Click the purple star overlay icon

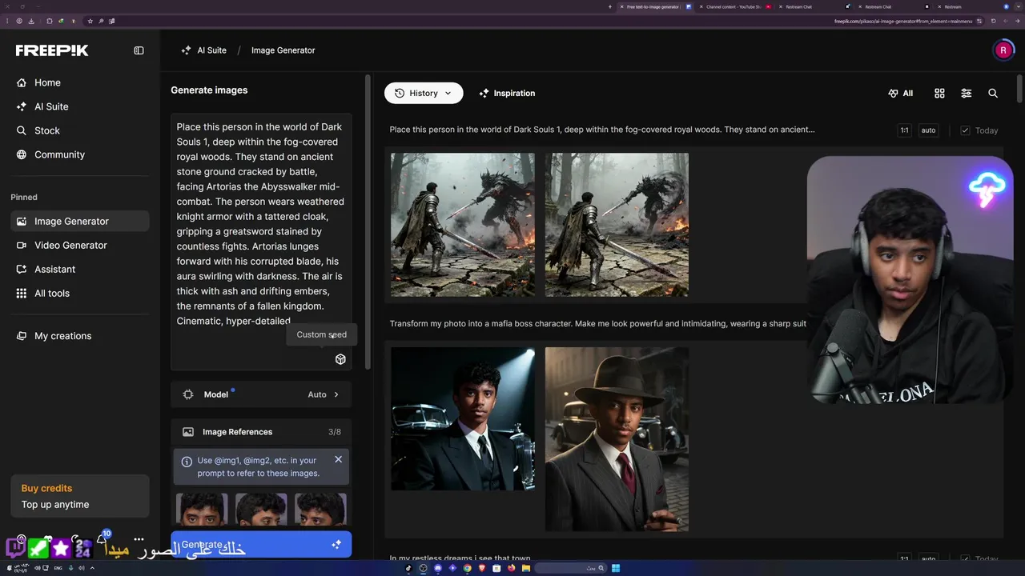[x=61, y=548]
